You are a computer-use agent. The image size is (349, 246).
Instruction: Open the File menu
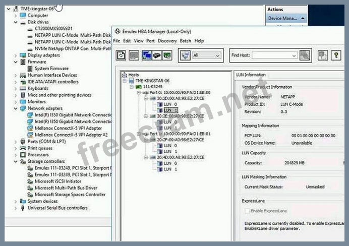click(x=117, y=41)
